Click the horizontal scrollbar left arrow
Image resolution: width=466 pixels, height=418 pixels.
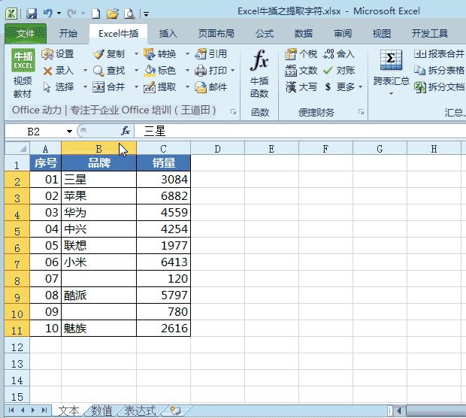pos(399,411)
